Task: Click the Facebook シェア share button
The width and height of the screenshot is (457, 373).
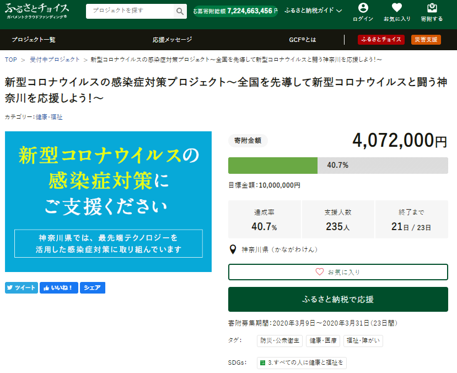Action: pyautogui.click(x=92, y=287)
